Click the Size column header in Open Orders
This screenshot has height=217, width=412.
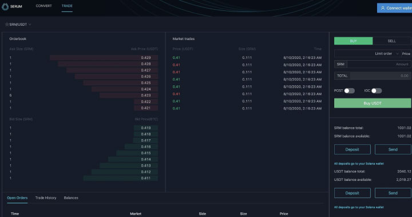243,214
